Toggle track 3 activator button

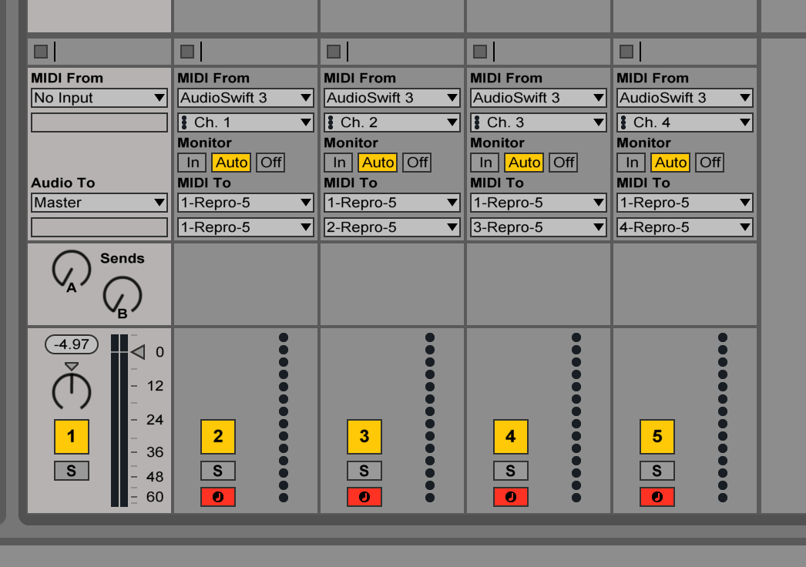pos(364,437)
